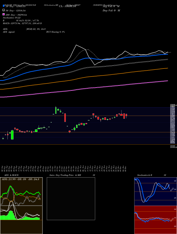Click the orange moving average line
Image resolution: width=177 pixels, height=234 pixels.
[84, 77]
